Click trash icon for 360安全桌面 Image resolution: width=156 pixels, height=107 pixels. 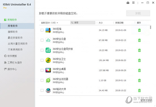point(139,70)
